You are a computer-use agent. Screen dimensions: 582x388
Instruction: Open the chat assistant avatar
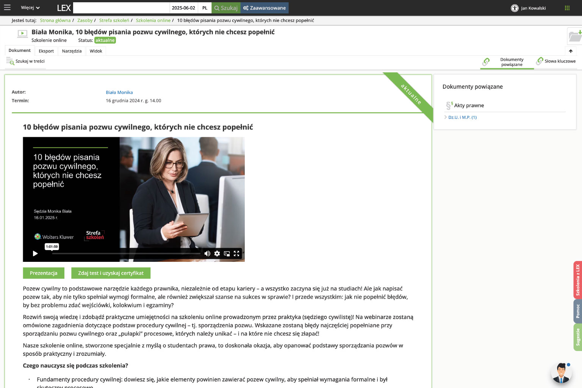pos(561,373)
